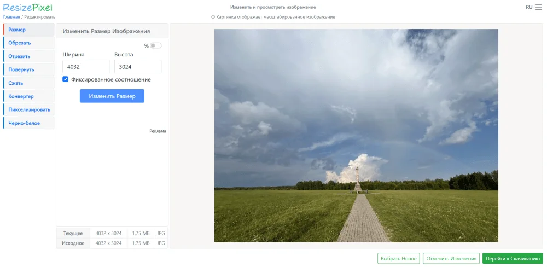Click Перейти к Скачиванию button
Viewport: 547px width, 267px height.
point(513,259)
